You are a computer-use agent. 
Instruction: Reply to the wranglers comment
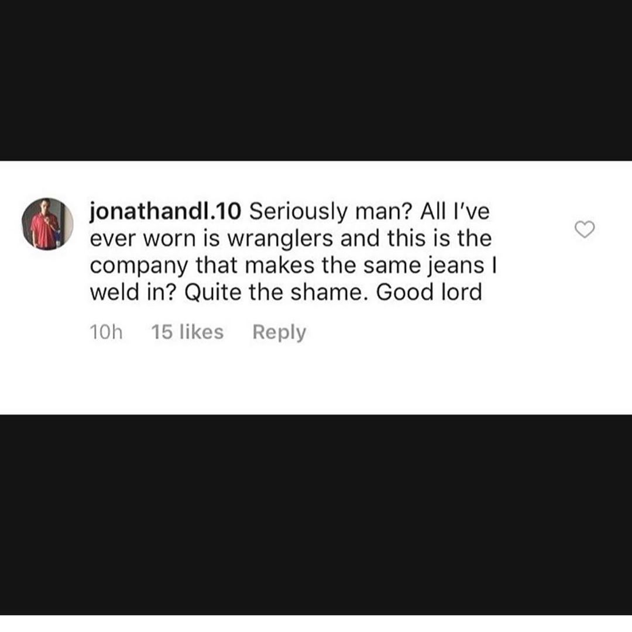coord(279,332)
